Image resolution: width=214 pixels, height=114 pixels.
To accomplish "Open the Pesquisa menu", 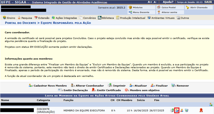I will 25,18.
